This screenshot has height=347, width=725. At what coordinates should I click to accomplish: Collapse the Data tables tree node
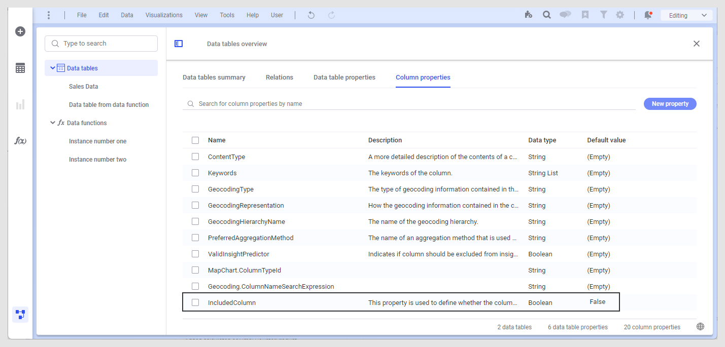[53, 68]
